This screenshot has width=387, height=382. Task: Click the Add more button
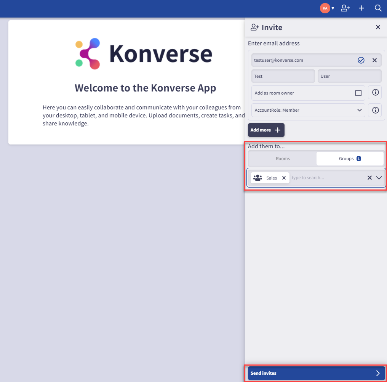coord(266,130)
